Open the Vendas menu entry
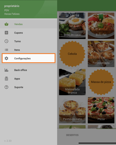The height and width of the screenshot is (145, 116). tap(28, 24)
